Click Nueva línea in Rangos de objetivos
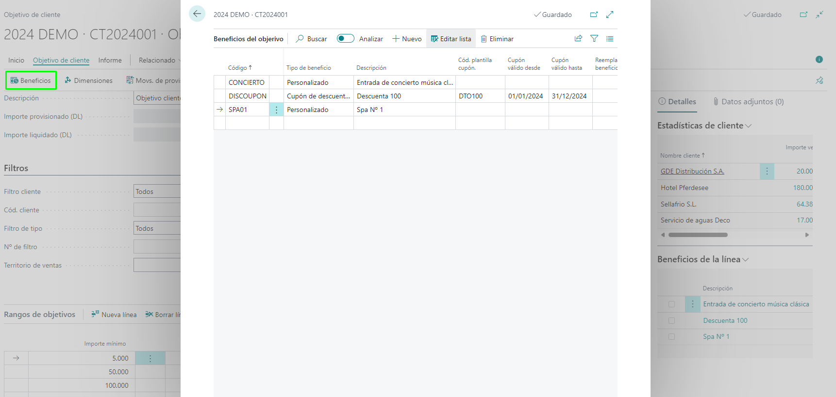This screenshot has width=836, height=397. coord(114,315)
